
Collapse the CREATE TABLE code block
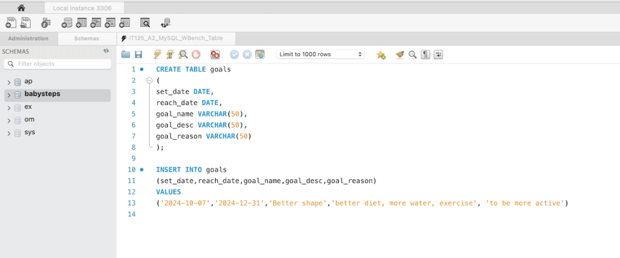pos(149,80)
